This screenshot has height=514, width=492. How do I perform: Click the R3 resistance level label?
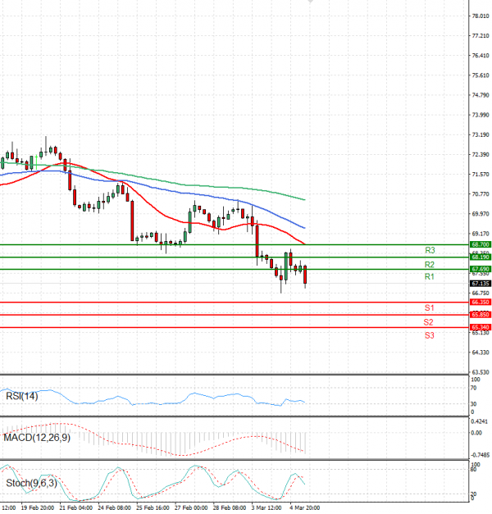[x=429, y=250]
